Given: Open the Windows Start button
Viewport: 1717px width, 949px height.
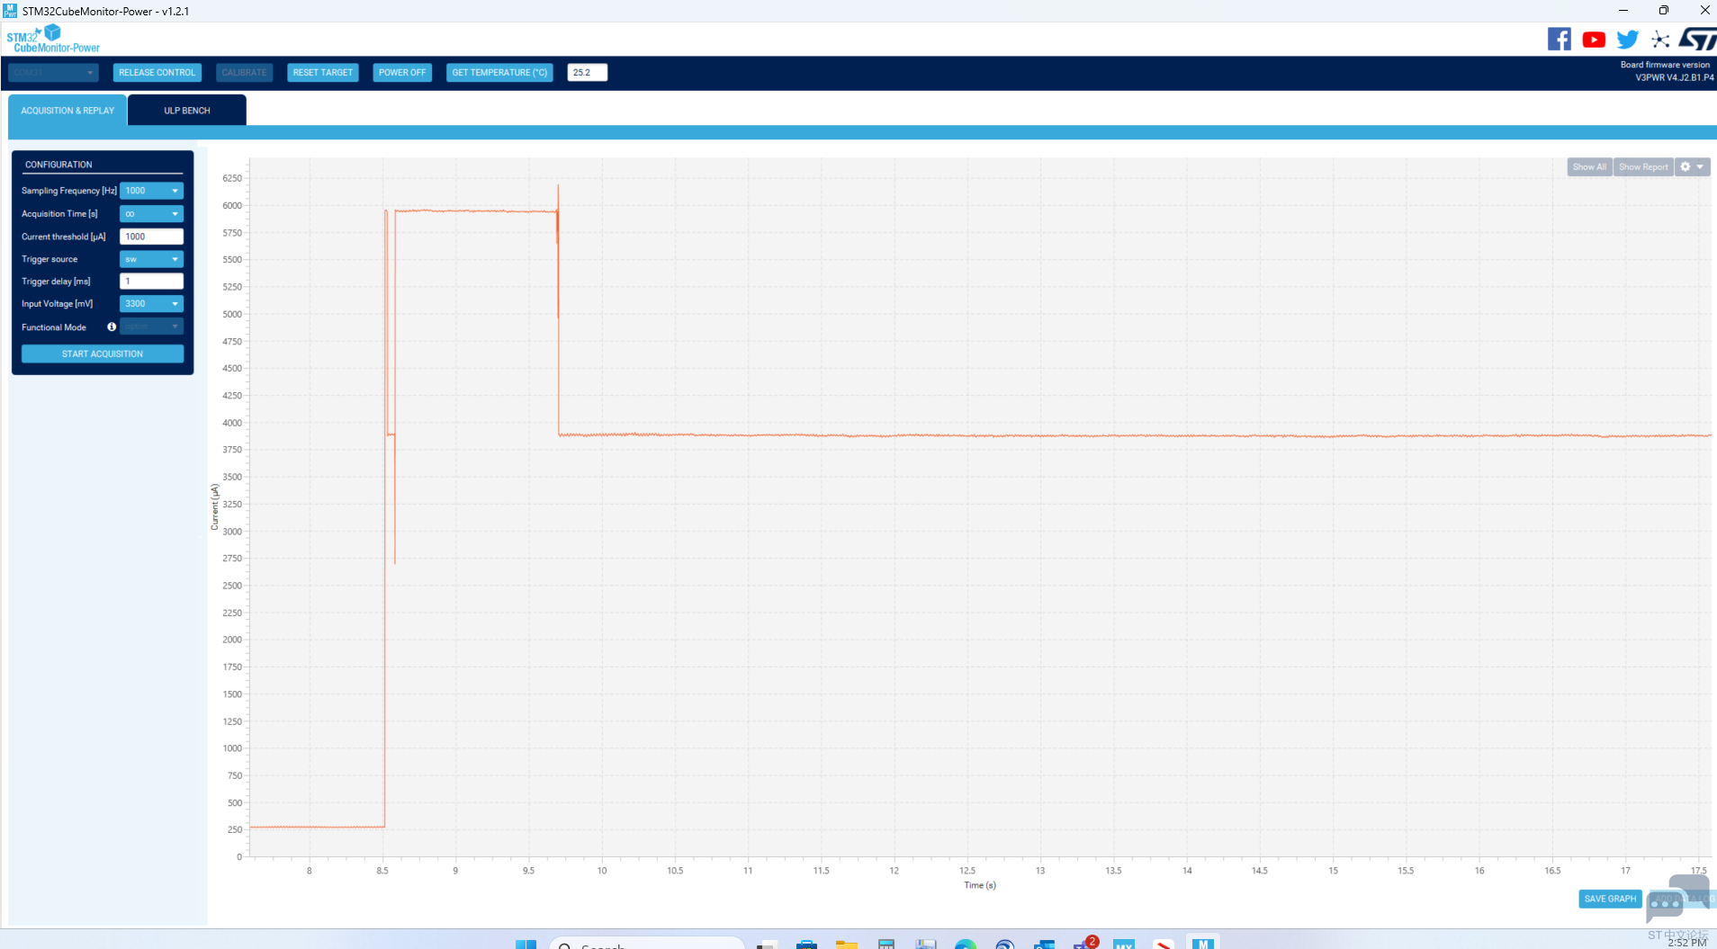Looking at the screenshot, I should 526,944.
